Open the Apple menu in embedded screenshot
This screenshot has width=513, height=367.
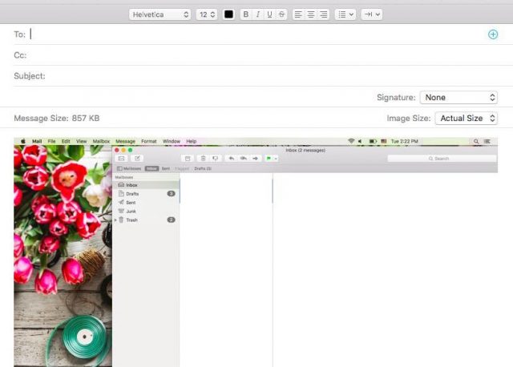click(x=23, y=141)
